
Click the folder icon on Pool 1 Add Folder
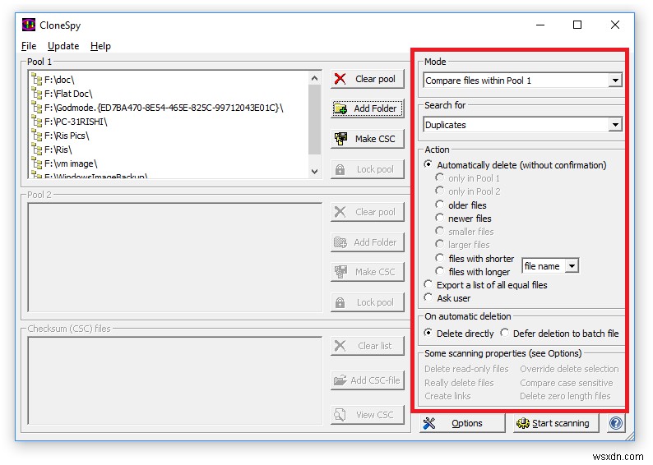click(x=340, y=108)
